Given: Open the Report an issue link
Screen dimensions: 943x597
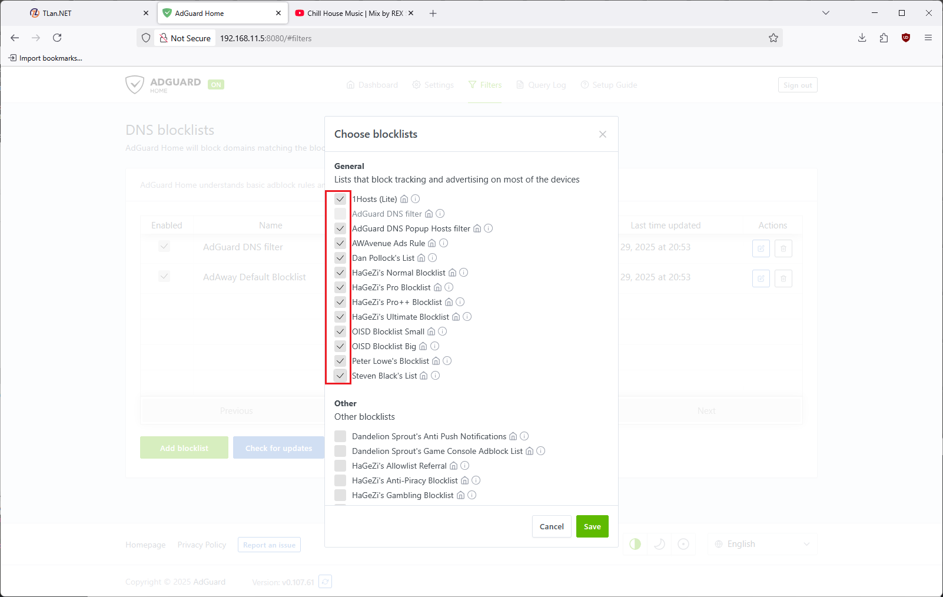Looking at the screenshot, I should point(269,545).
